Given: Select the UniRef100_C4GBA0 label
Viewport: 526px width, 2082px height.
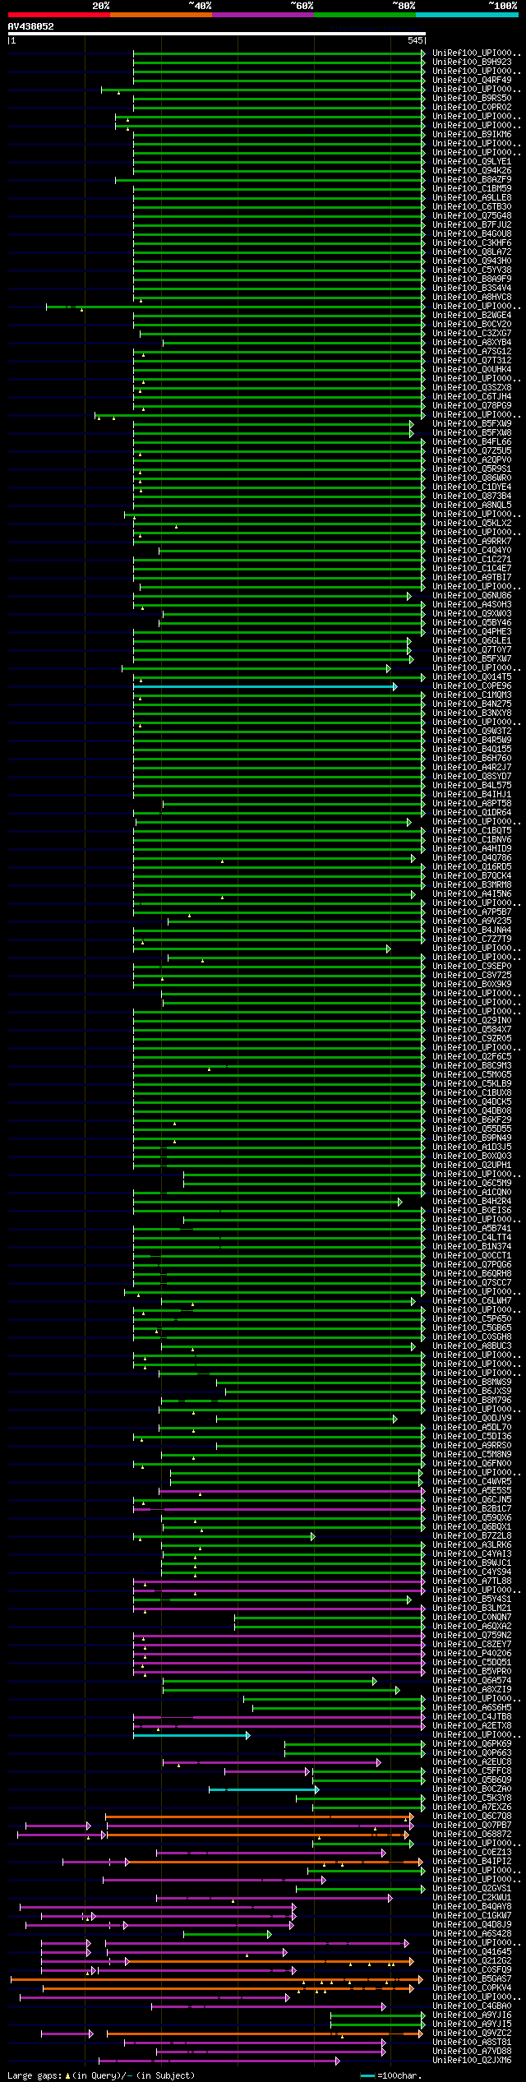Looking at the screenshot, I should pos(472,2006).
